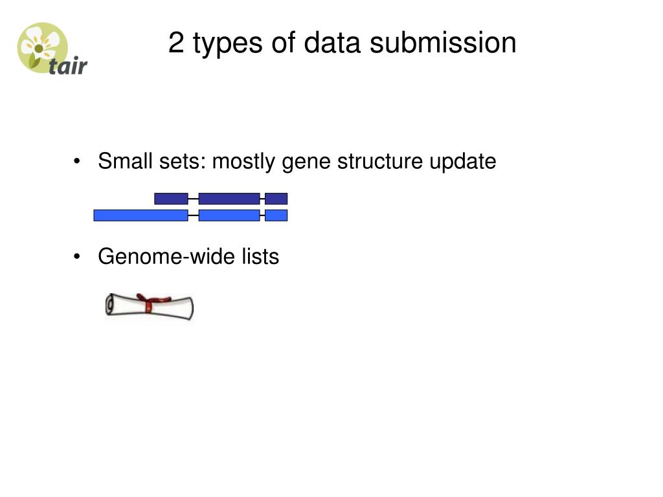This screenshot has height=497, width=663.
Task: Click the rolled scroll icon
Action: tap(150, 305)
